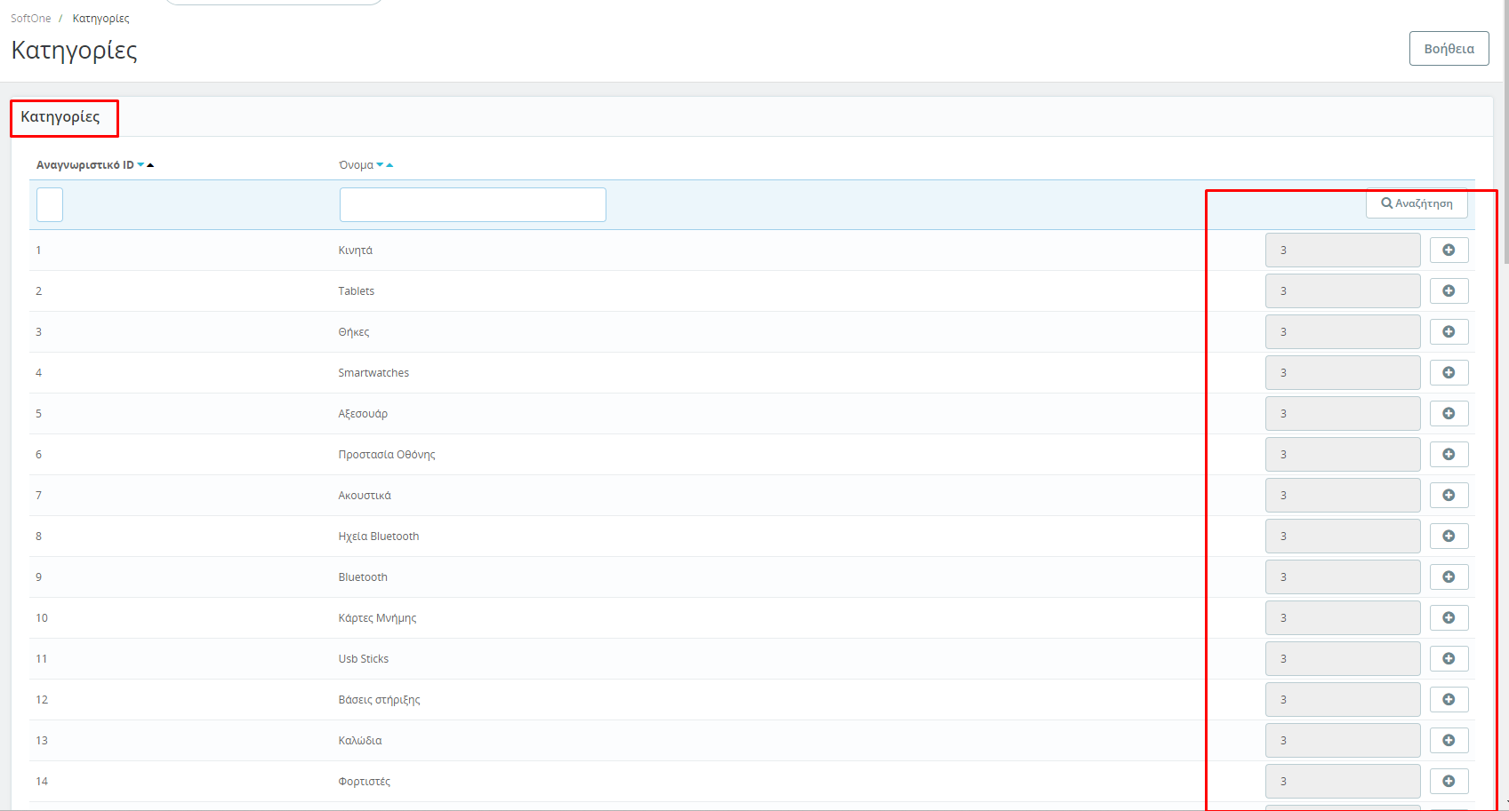Click the value field in the Βάσεις στήριξης row

(1343, 700)
